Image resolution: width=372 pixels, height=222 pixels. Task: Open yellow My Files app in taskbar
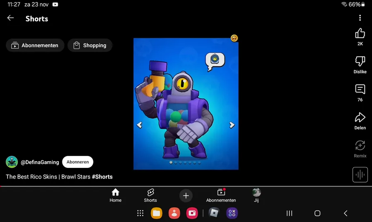[156, 213]
